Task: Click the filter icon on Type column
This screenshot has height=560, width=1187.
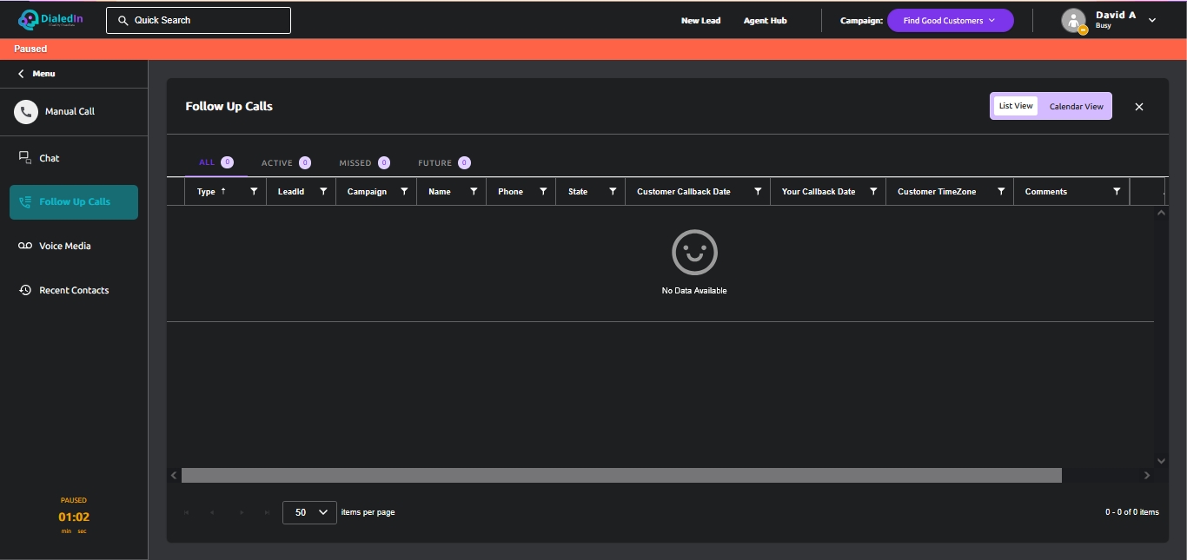Action: (254, 191)
